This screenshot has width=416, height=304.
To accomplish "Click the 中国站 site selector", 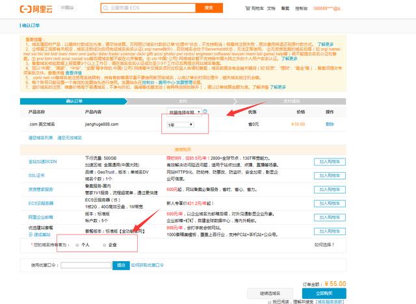I will point(67,8).
